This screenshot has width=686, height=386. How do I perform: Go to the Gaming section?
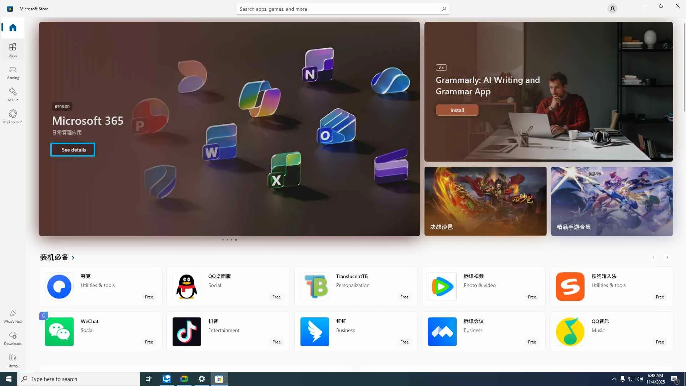tap(13, 72)
